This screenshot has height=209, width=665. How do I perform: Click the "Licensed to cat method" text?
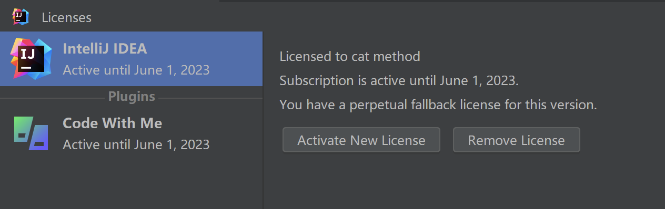click(x=350, y=56)
